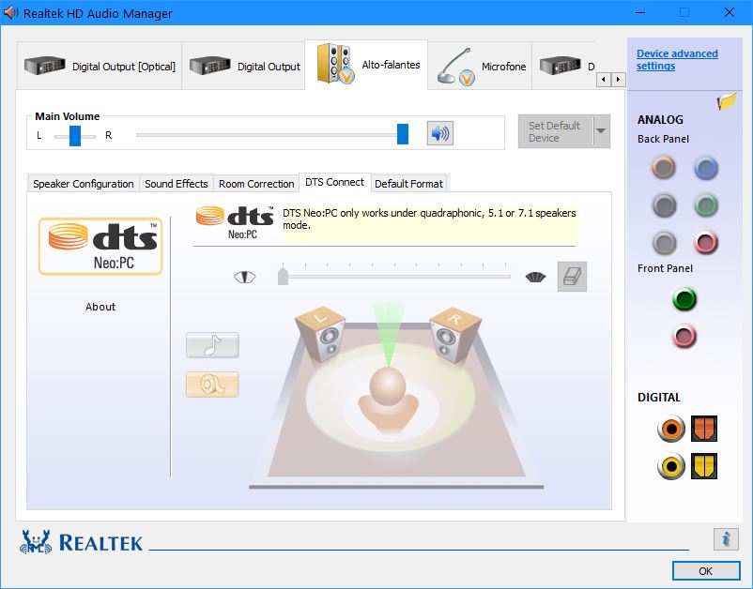Select the DTS music mode button
Image resolution: width=753 pixels, height=589 pixels.
point(212,345)
